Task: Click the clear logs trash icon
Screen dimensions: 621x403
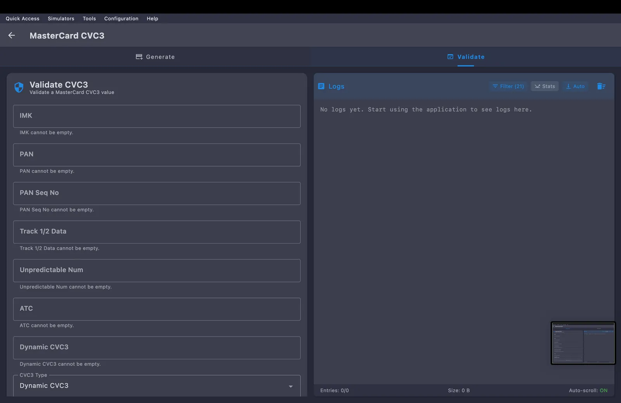Action: tap(601, 86)
